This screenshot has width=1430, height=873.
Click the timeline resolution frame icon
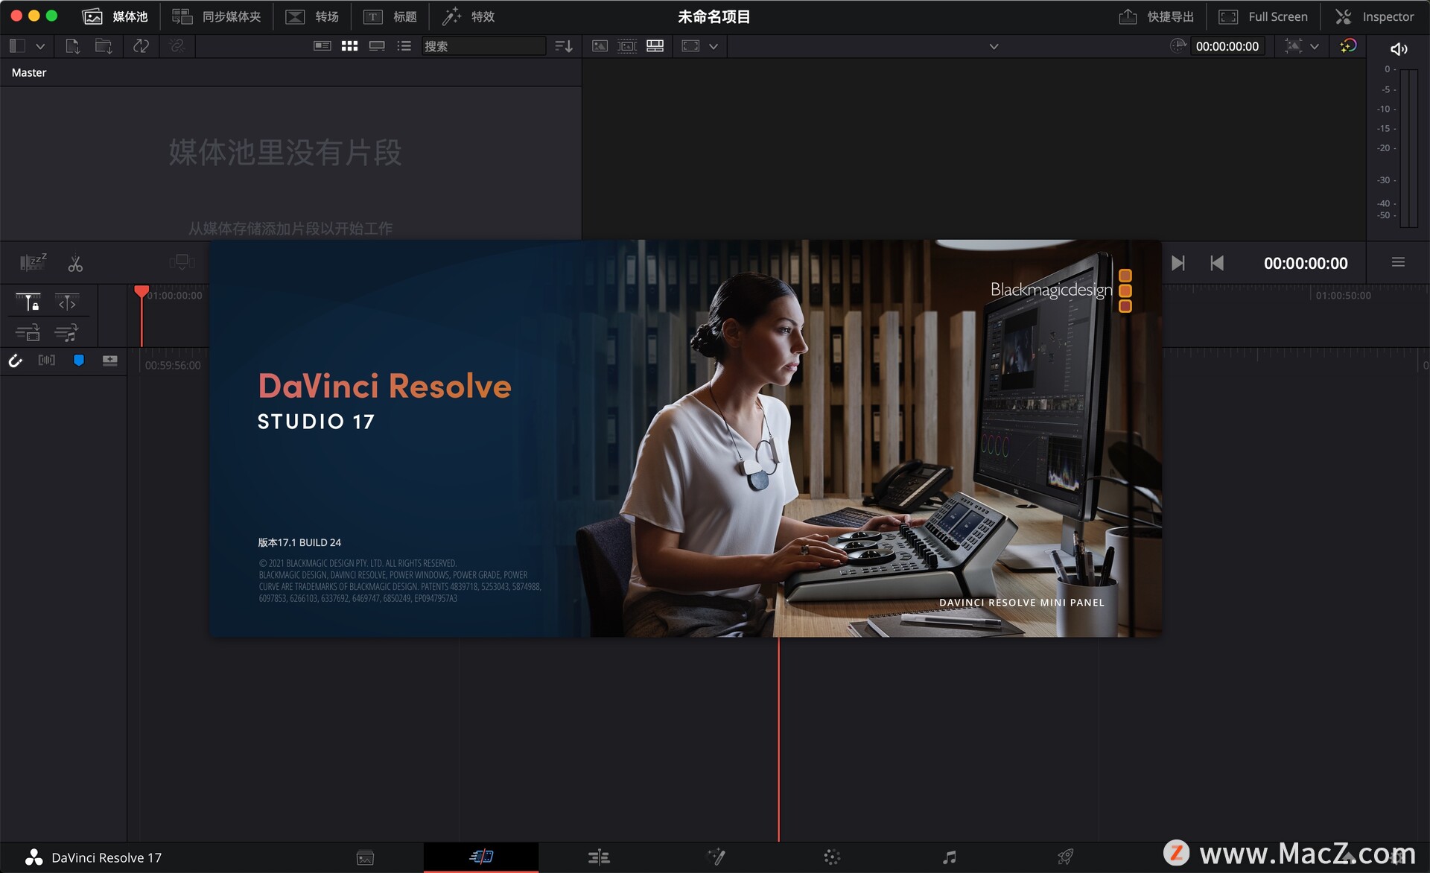(x=690, y=46)
